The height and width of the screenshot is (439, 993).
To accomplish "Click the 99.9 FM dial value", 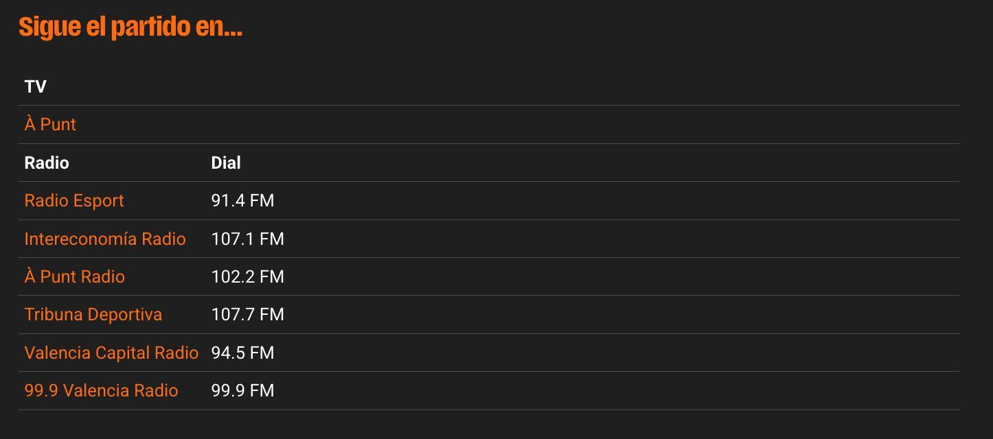I will (x=242, y=391).
